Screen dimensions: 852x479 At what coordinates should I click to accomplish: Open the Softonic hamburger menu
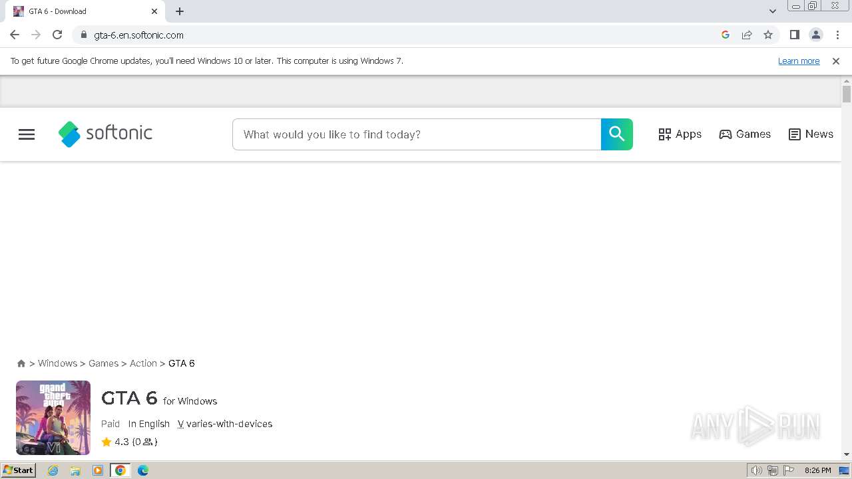pos(27,134)
